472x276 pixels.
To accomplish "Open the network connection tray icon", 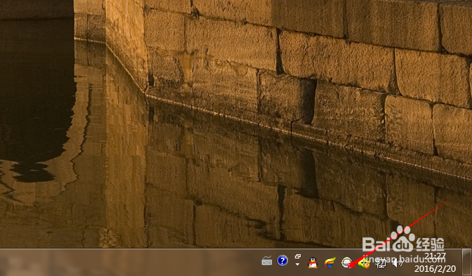I will click(x=381, y=263).
